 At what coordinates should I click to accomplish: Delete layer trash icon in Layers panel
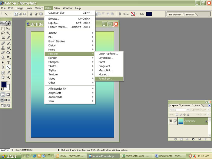pyautogui.click(x=205, y=139)
